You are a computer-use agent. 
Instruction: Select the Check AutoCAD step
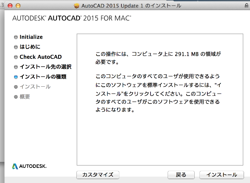click(41, 57)
